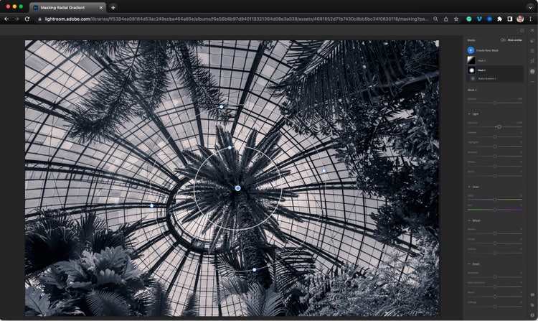This screenshot has width=538, height=321.
Task: Click the lightroom.adobe.com address bar
Action: pos(237,19)
